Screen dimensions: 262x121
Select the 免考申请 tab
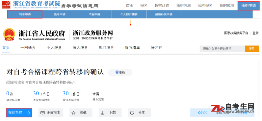pyautogui.click(x=60, y=14)
